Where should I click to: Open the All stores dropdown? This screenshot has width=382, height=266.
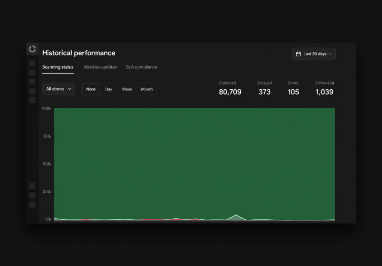(x=59, y=89)
